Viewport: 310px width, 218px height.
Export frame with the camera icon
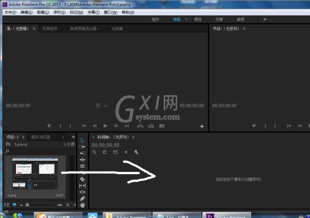(162, 126)
